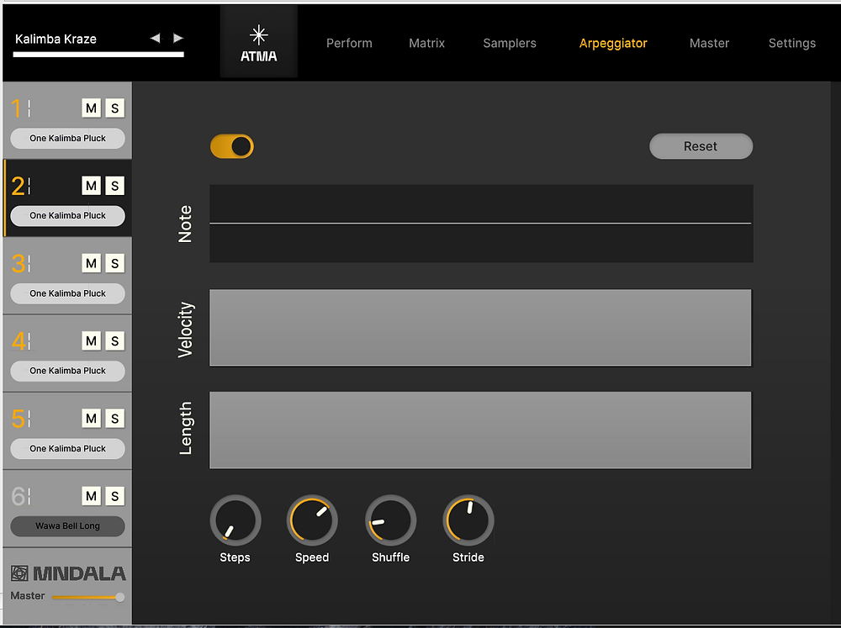Solo layer 4
The height and width of the screenshot is (628, 841).
pyautogui.click(x=114, y=341)
